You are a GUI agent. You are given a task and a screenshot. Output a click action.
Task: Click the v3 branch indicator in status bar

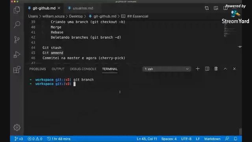tap(19, 139)
